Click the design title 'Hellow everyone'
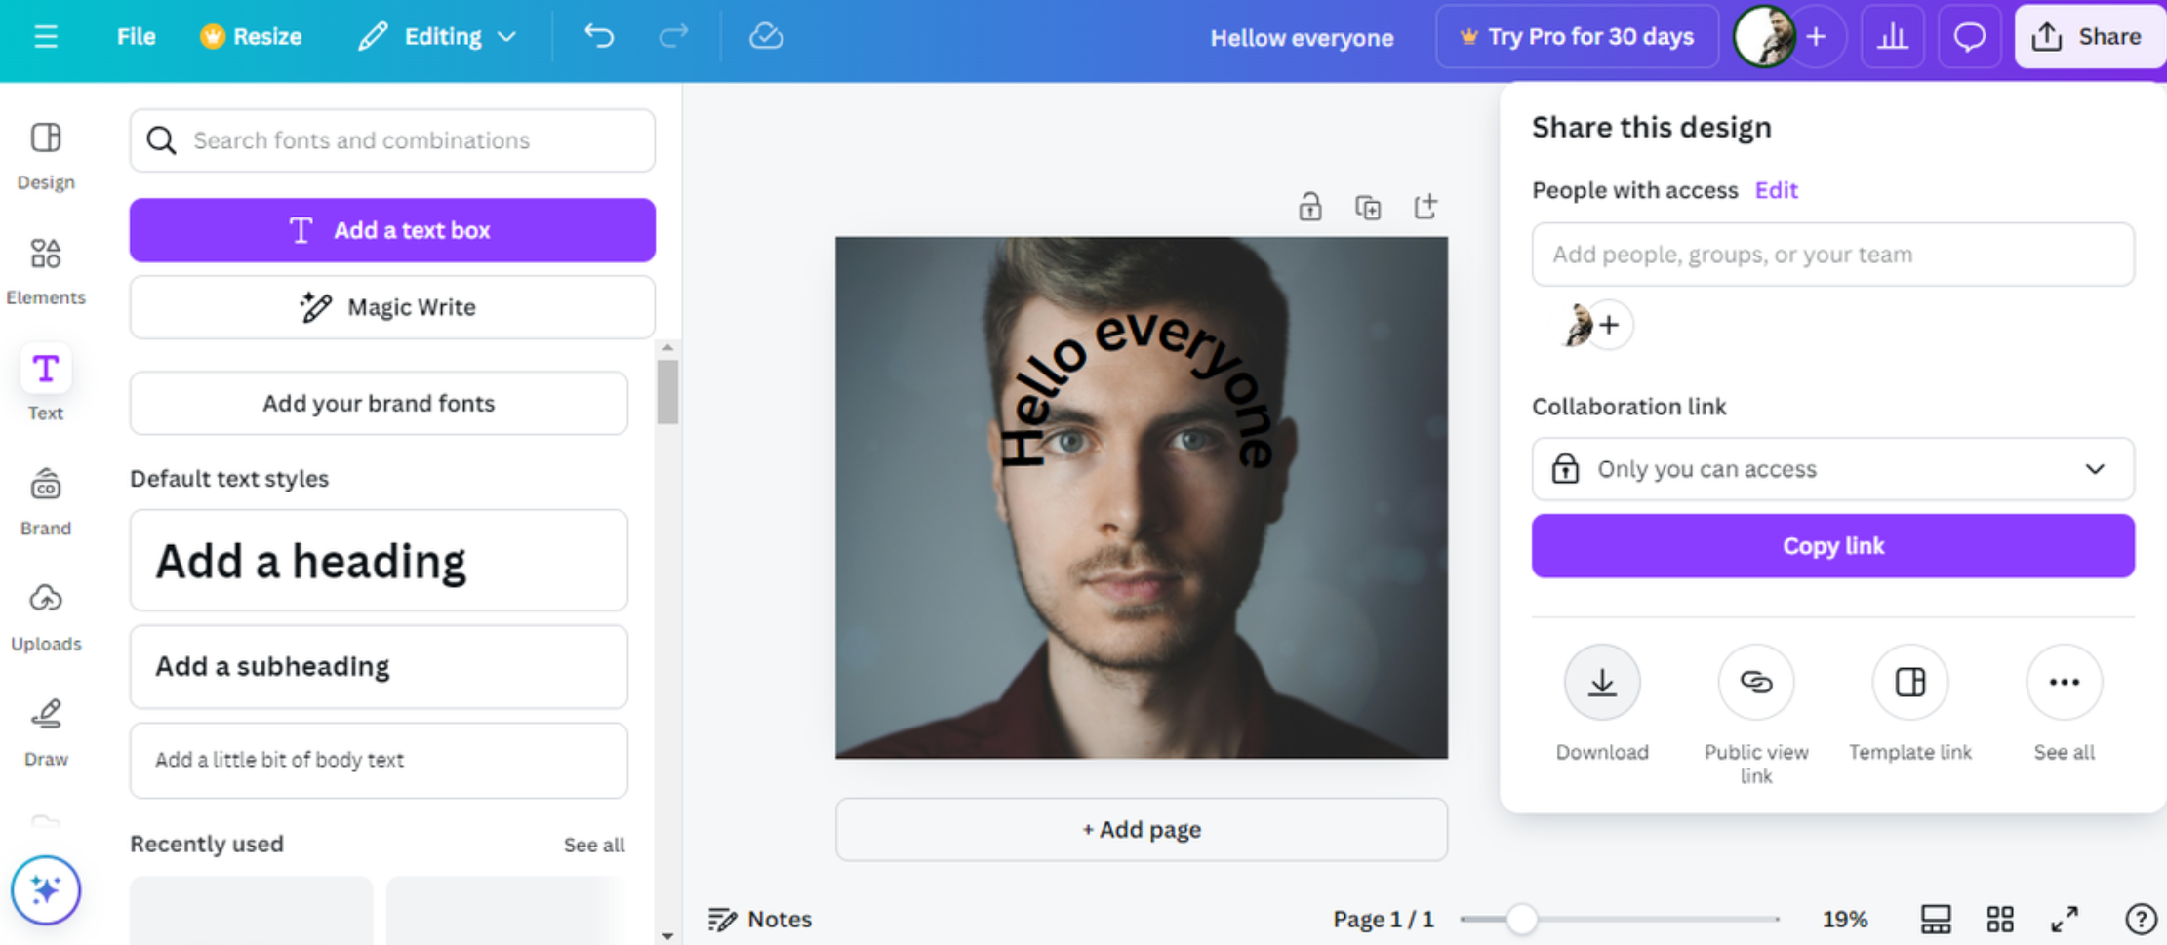Image resolution: width=2167 pixels, height=945 pixels. [1302, 38]
